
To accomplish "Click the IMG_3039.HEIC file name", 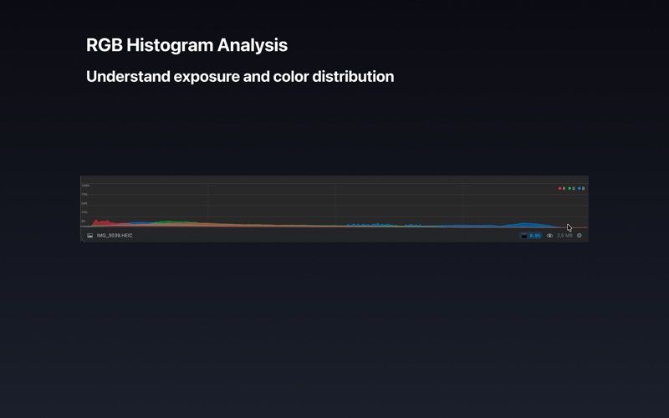I will [x=115, y=236].
